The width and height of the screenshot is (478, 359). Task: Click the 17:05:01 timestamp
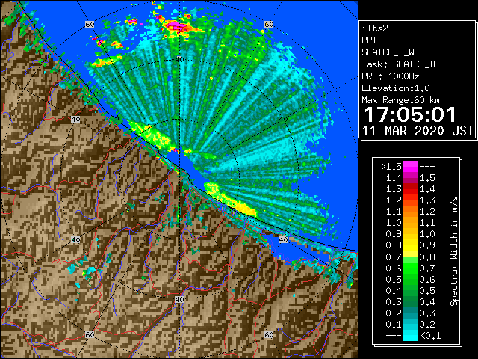tap(410, 114)
